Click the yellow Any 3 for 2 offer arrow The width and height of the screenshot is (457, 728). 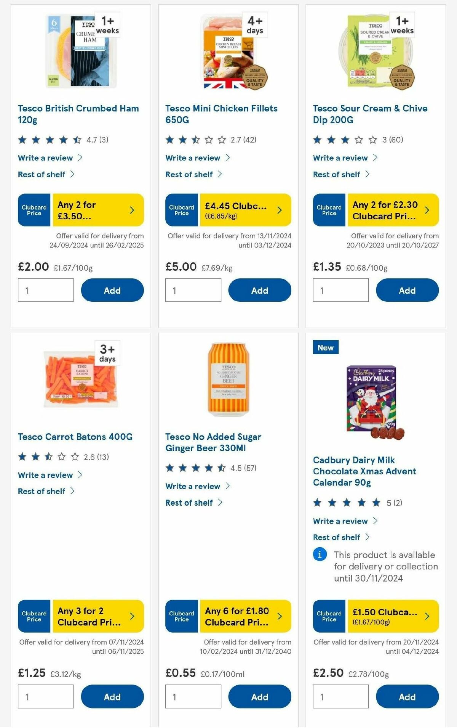click(131, 617)
